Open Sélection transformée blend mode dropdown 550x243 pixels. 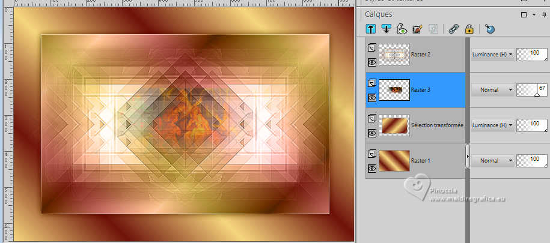point(492,125)
